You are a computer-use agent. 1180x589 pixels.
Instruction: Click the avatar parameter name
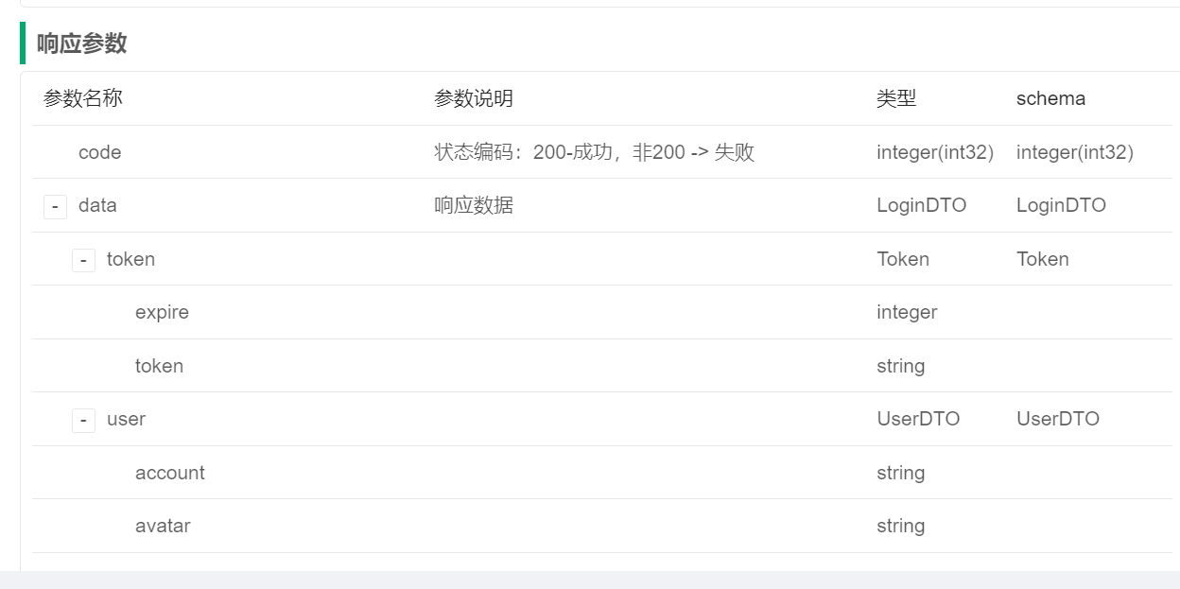pos(163,526)
